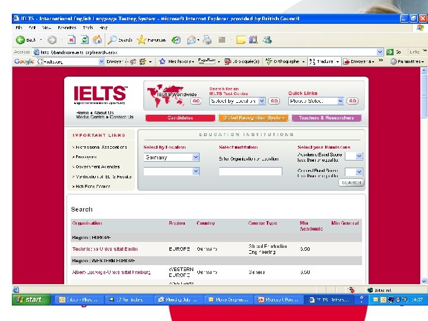The width and height of the screenshot is (428, 321).
Task: Click the About Us link
Action: click(x=103, y=112)
